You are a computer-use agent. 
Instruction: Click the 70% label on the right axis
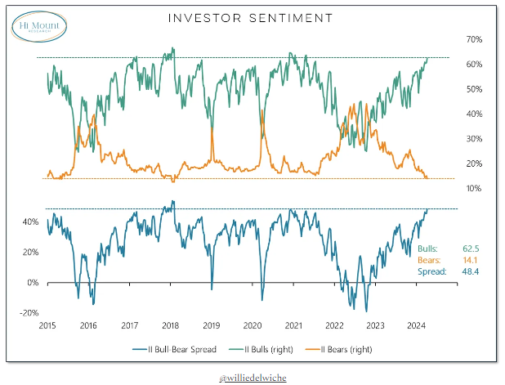[x=473, y=39]
